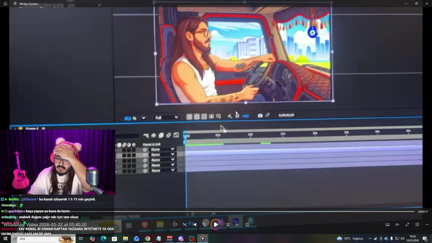This screenshot has height=243, width=432.
Task: Click the third layer's parent pick whip
Action: (145, 160)
